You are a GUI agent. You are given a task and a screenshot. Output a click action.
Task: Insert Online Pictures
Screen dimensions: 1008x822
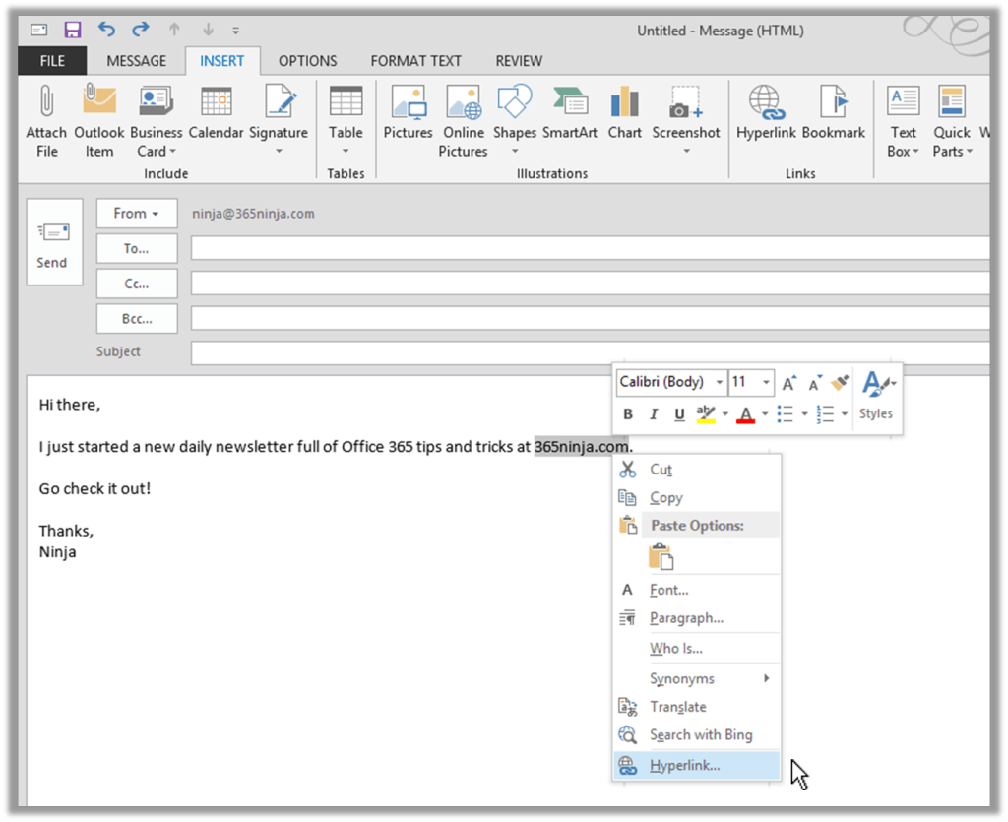tap(464, 121)
